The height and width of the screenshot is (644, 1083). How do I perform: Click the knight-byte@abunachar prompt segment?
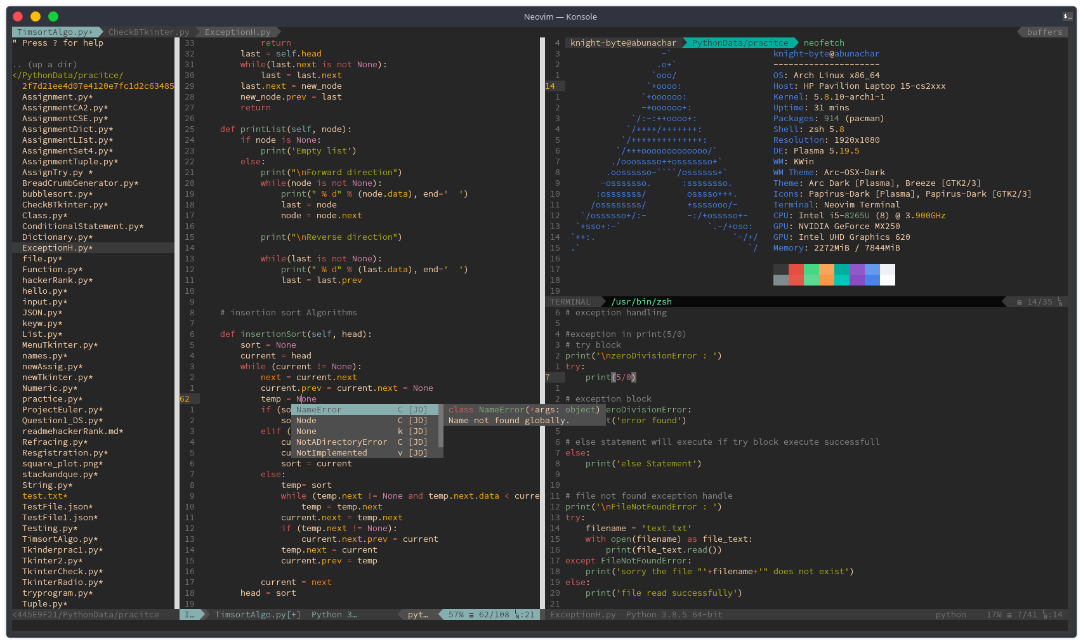point(623,43)
